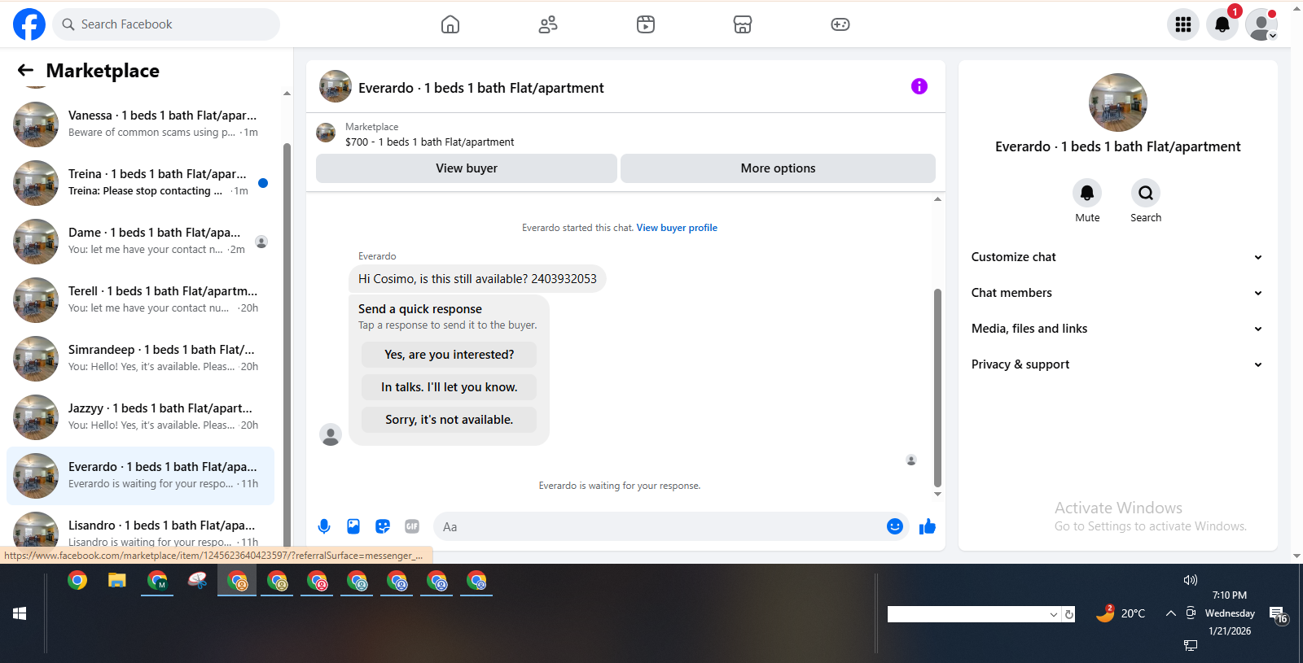Select the Everardo conversation in the list

point(140,476)
